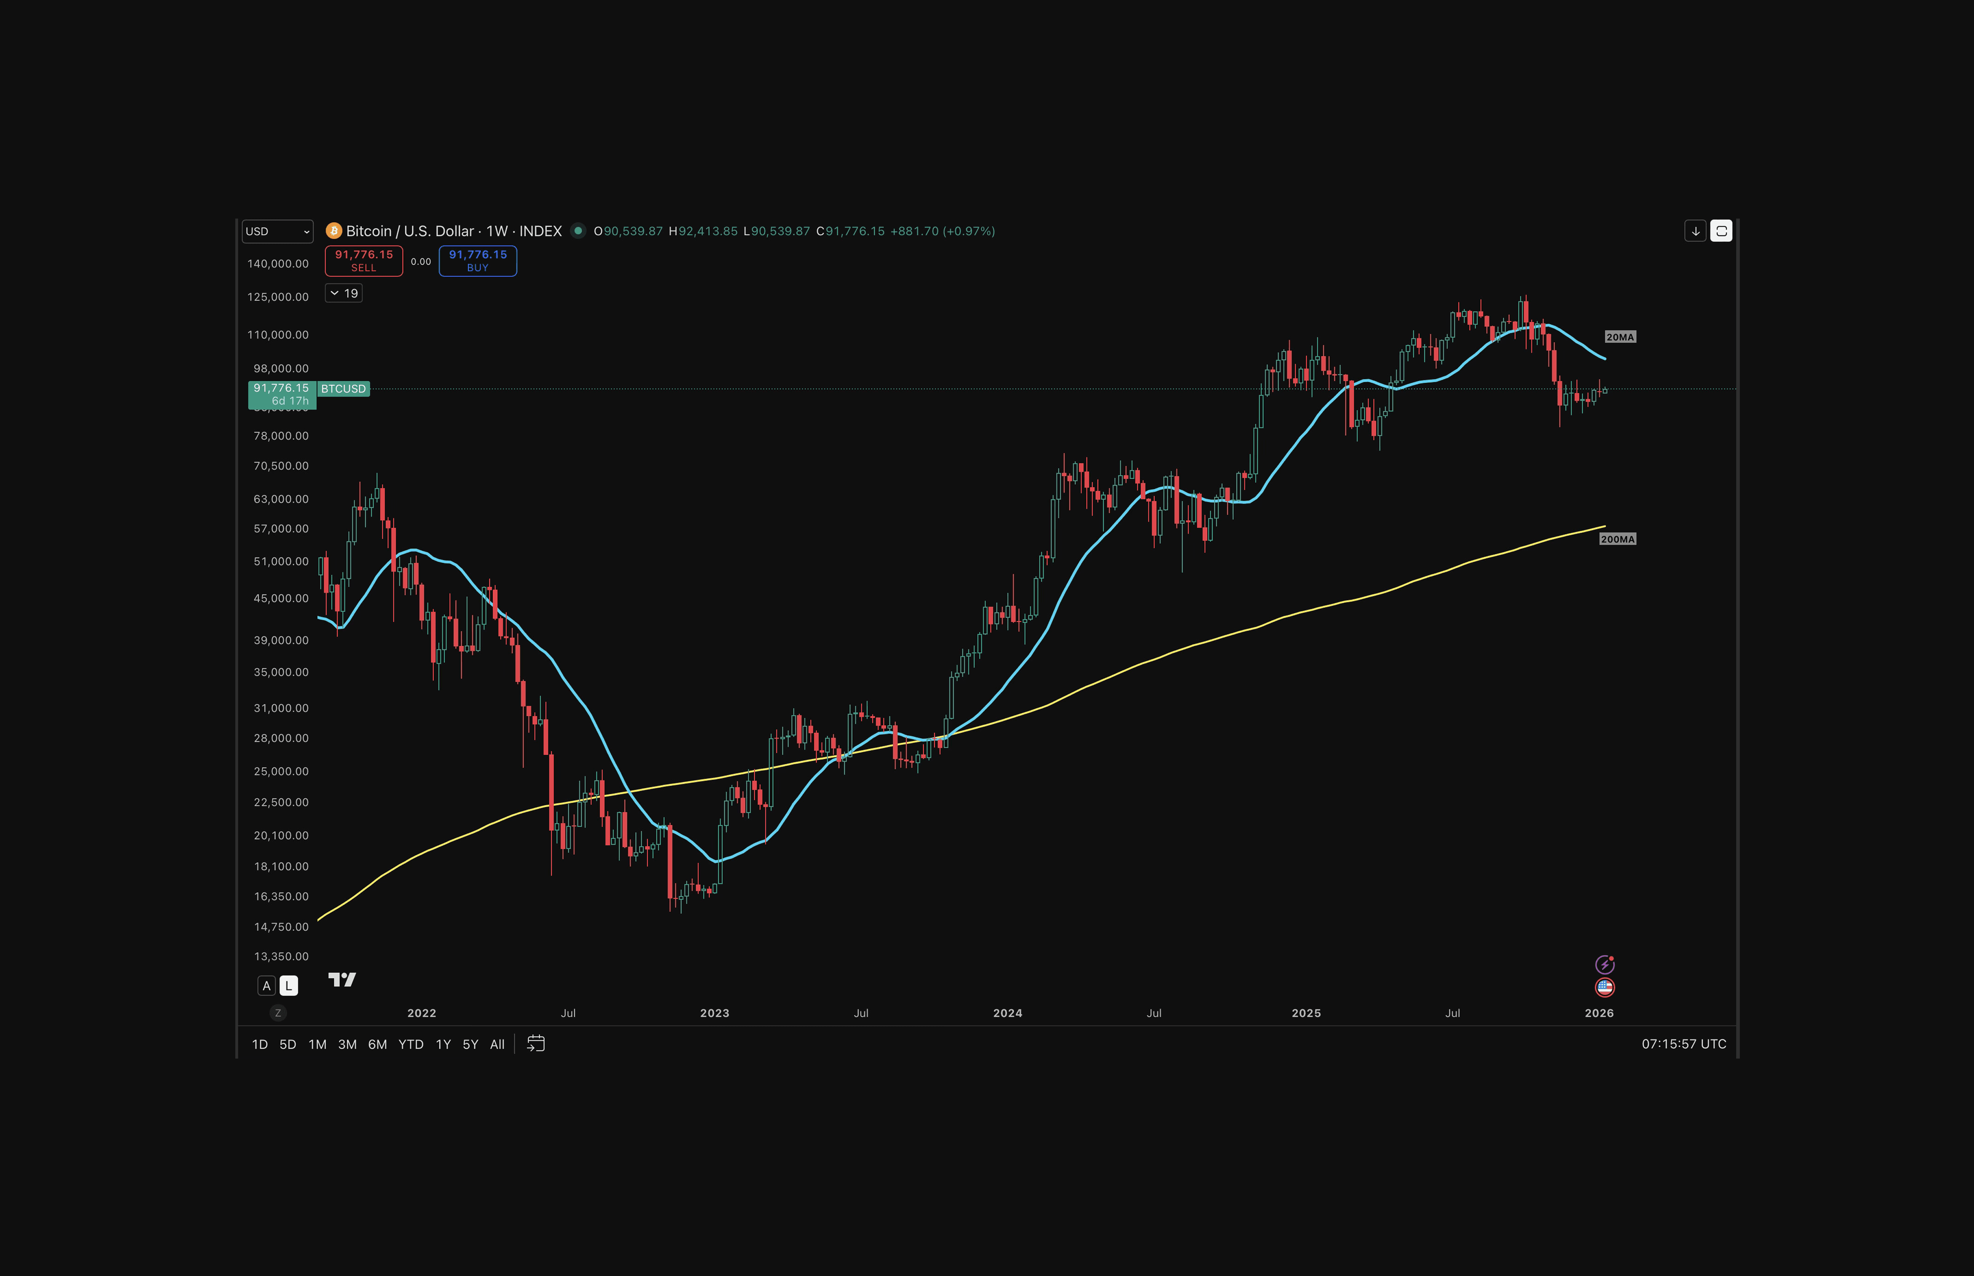Screen dimensions: 1974x1276
Task: Click the download arrow icon top-right
Action: (x=1695, y=231)
